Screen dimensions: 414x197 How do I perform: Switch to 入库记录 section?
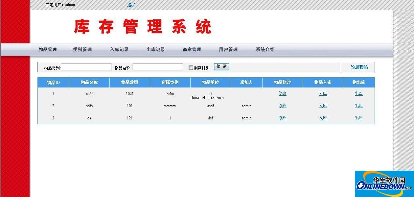(120, 49)
